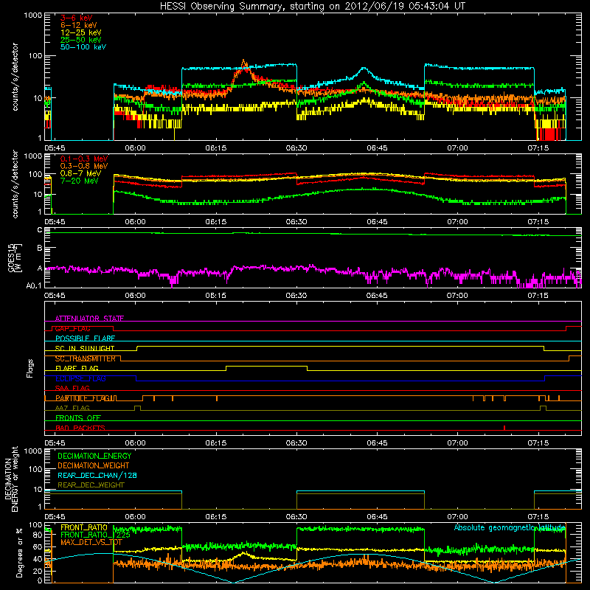This screenshot has width=590, height=590.
Task: Choose the SC_TRANSMITTER flag label
Action: coord(85,358)
